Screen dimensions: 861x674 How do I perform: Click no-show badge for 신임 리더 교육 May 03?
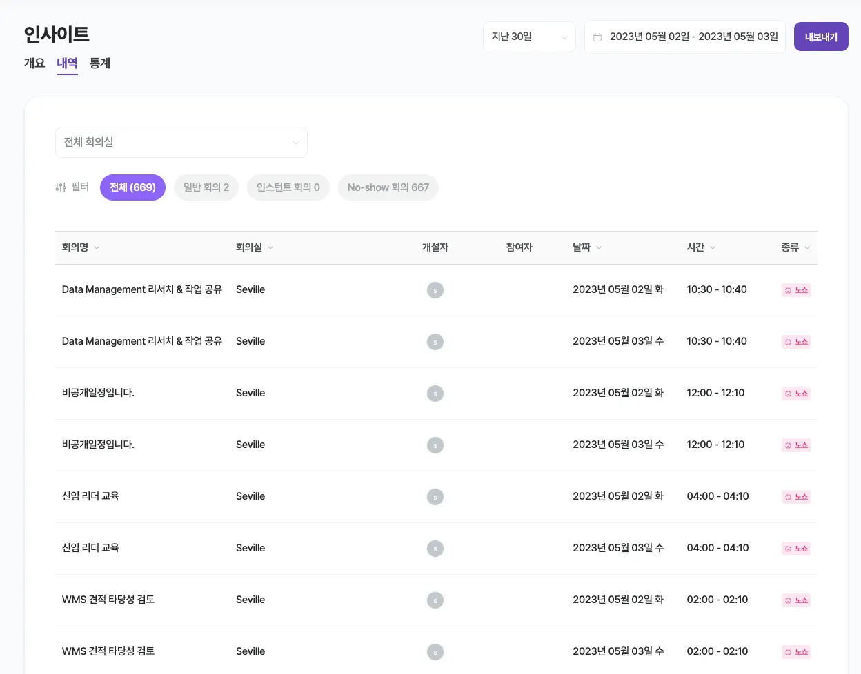pyautogui.click(x=795, y=549)
